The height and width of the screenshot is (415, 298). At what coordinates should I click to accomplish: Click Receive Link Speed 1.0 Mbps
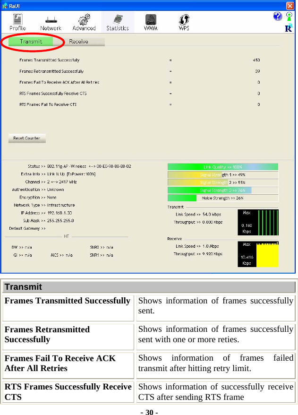197,246
